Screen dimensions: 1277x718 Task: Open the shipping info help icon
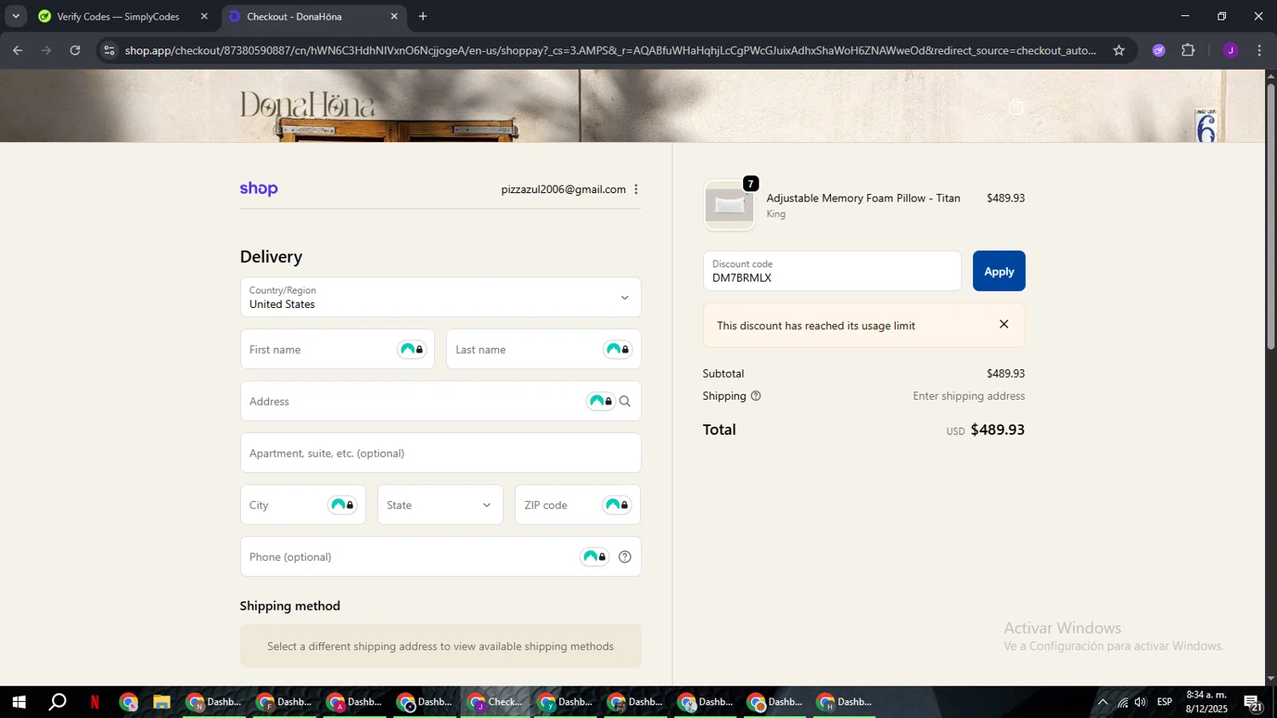point(756,396)
